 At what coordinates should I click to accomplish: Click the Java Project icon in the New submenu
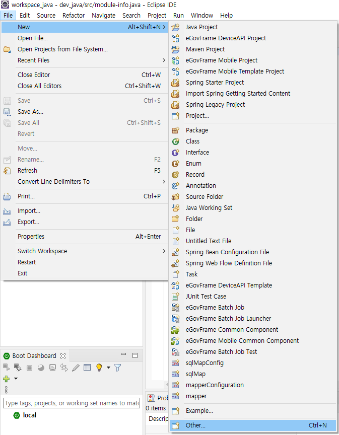pyautogui.click(x=175, y=27)
